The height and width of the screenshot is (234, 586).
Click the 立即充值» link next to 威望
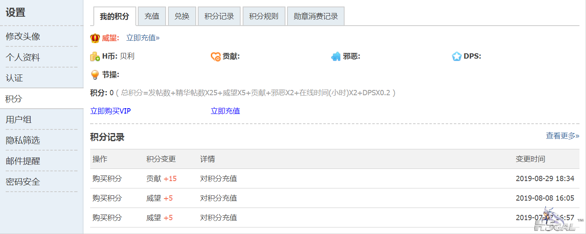[x=143, y=38]
